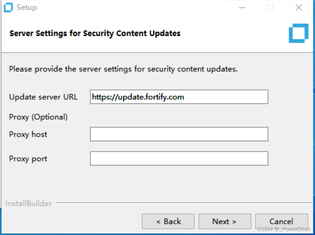Cancel the installation setup
315x235 pixels.
(x=281, y=222)
